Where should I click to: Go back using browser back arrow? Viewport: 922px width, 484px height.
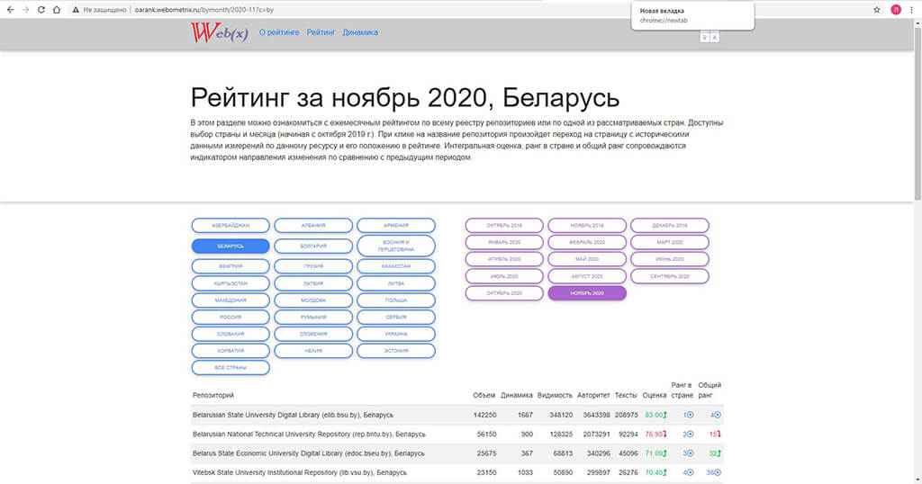click(x=10, y=9)
